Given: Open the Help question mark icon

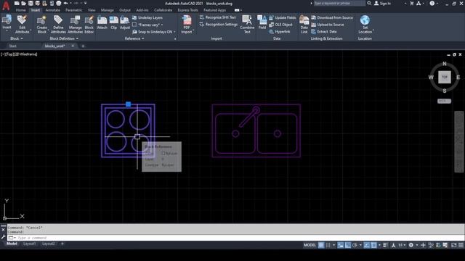Looking at the screenshot, I should [x=432, y=3].
